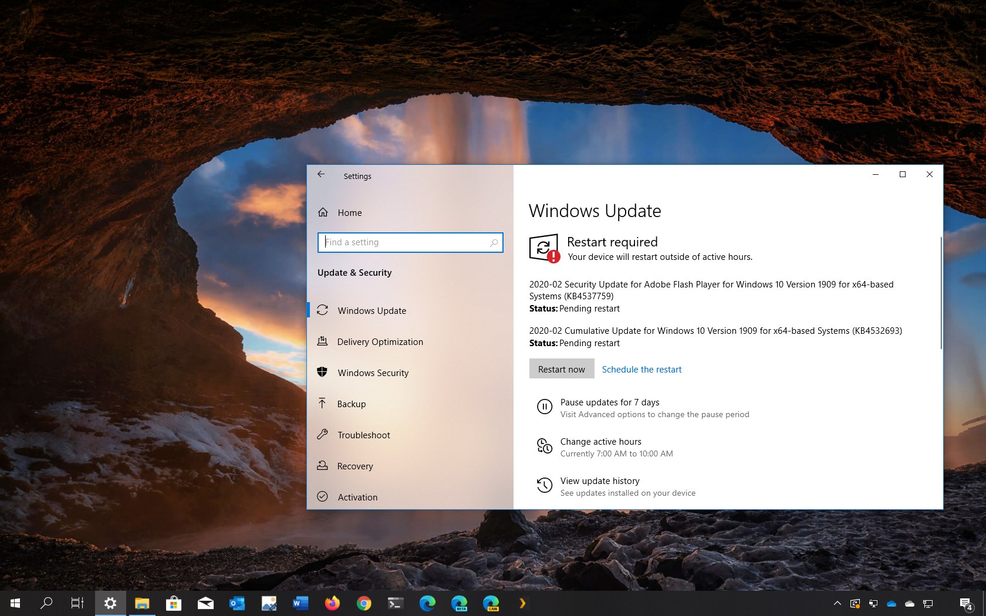
Task: Launch Microsoft Edge from taskbar
Action: [x=427, y=603]
